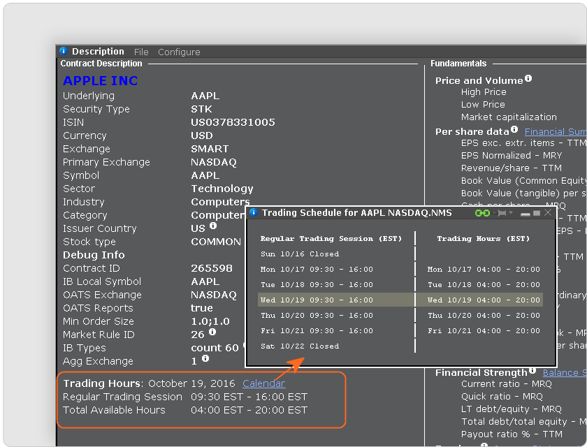This screenshot has height=447, width=587.
Task: Open the Balance Sheet link by Financial Strength
Action: pyautogui.click(x=565, y=372)
